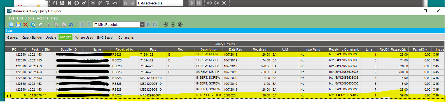Click the Paste clipboard icon in the BAQ Designer toolbar
Viewport: 446px width, 102px height.
[x=64, y=24]
